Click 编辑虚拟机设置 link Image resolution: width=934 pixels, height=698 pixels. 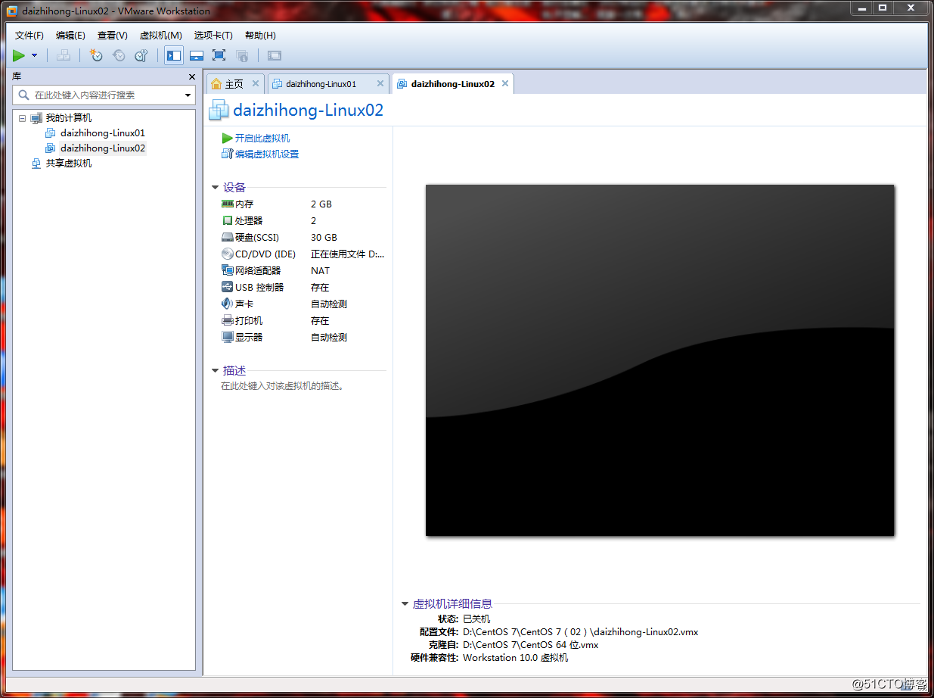(267, 154)
